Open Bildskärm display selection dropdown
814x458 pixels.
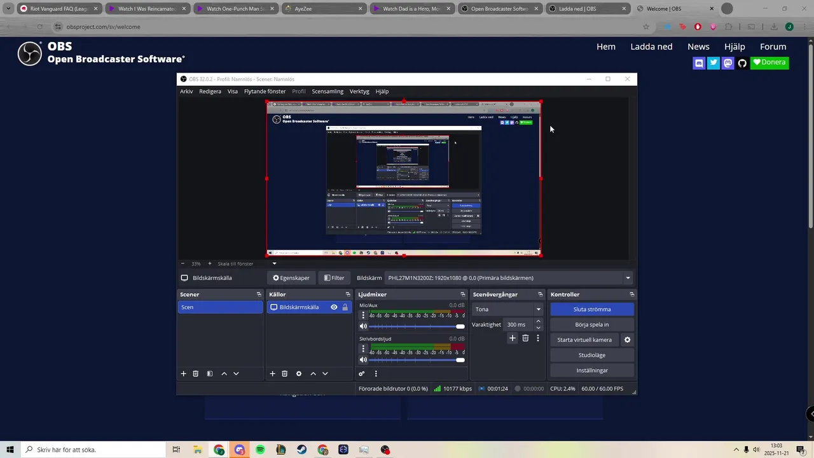509,278
